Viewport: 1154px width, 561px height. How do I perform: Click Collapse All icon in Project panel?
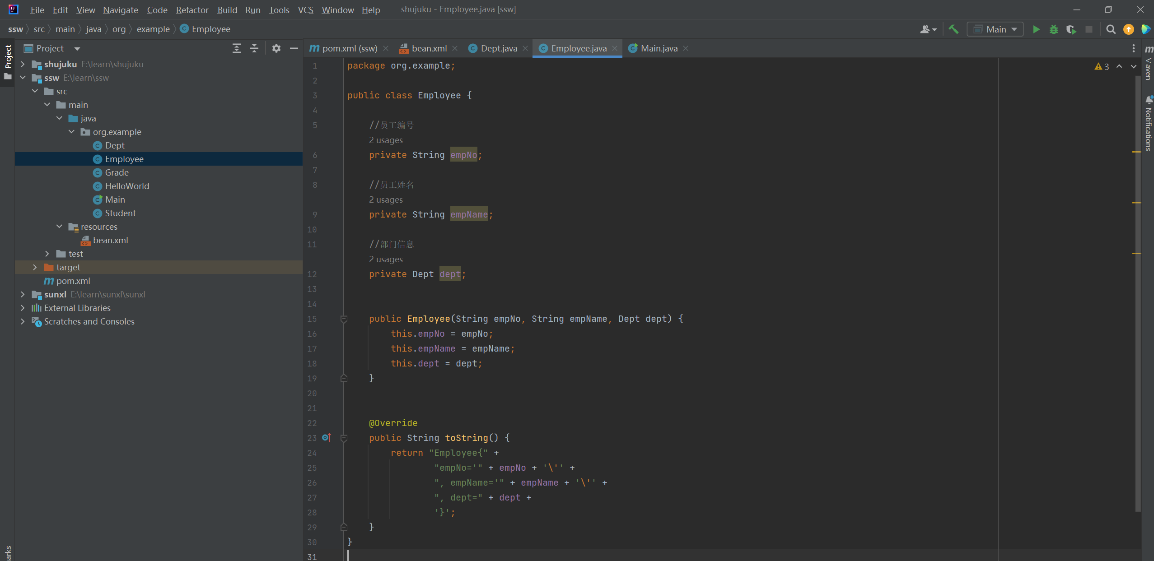pos(254,48)
